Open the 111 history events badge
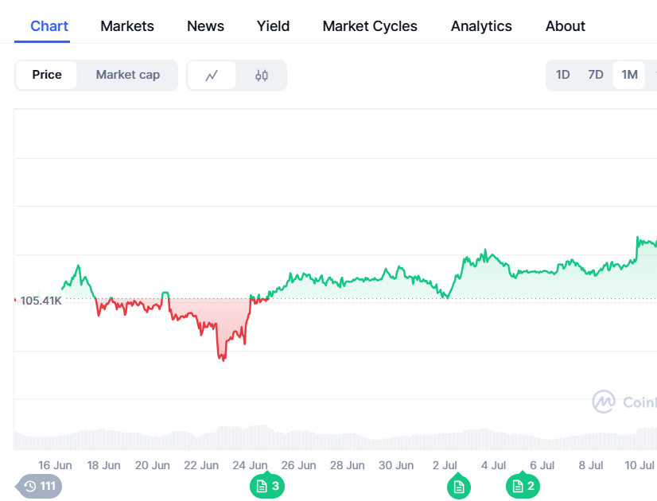Viewport: 657px width, 501px height. tap(40, 486)
